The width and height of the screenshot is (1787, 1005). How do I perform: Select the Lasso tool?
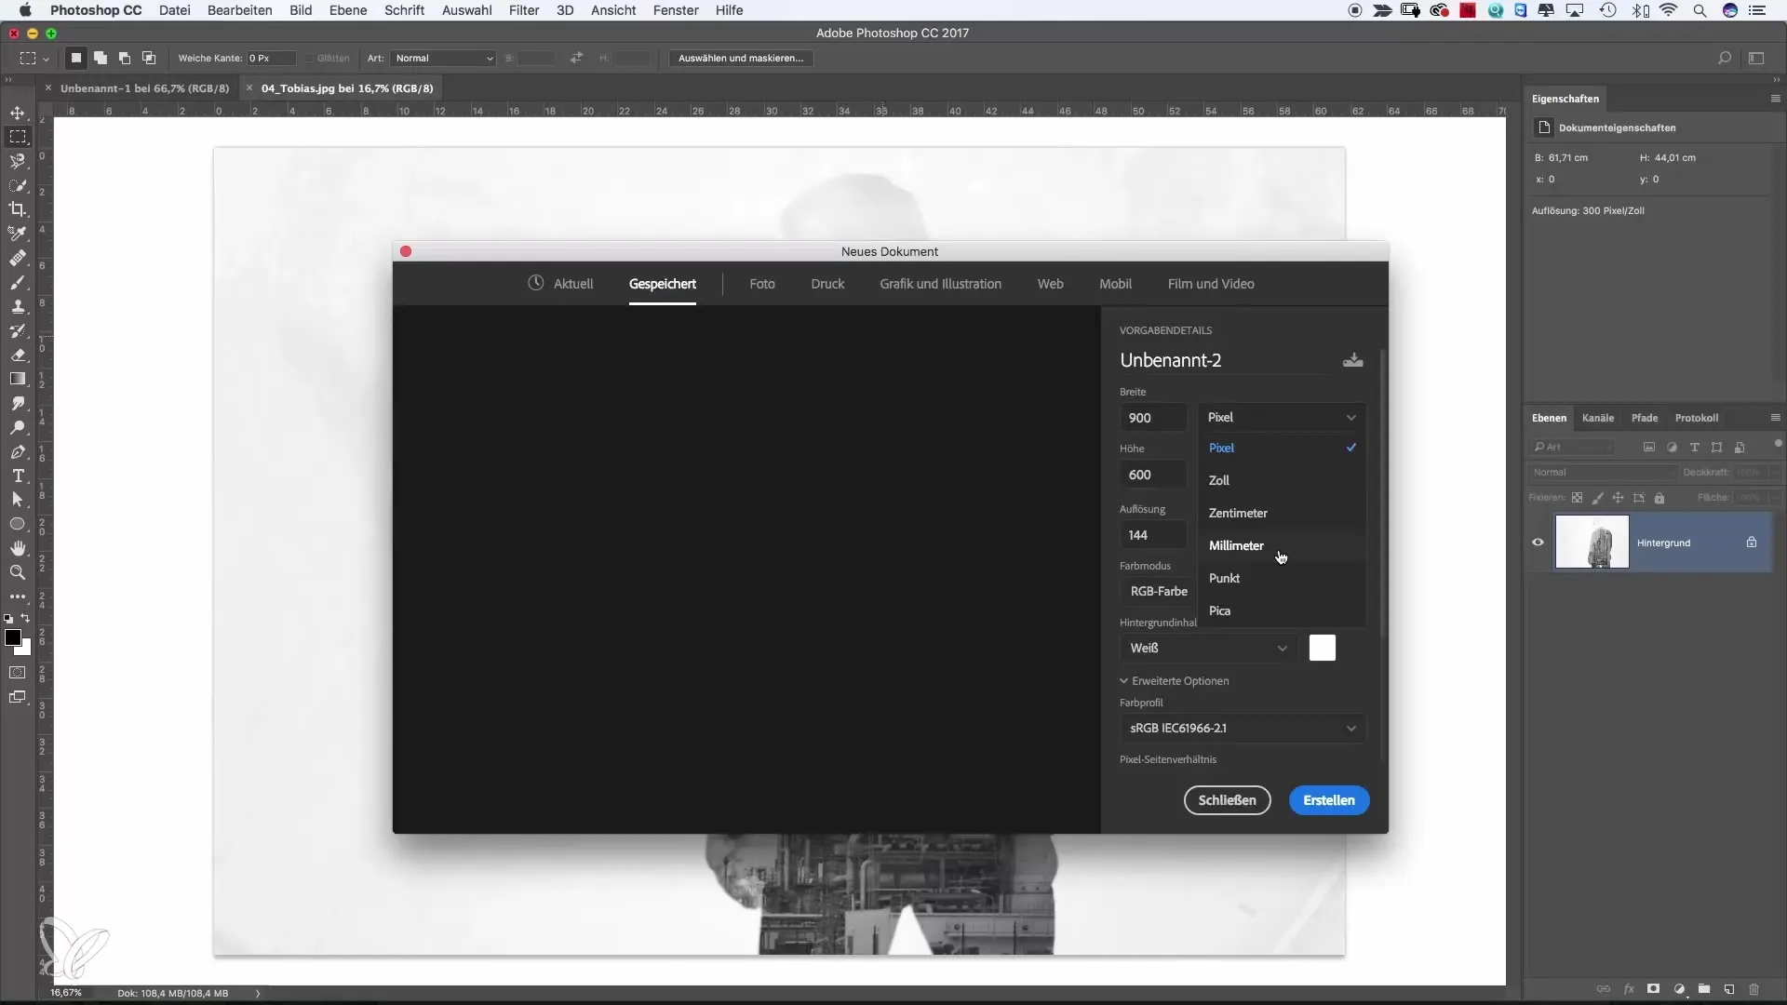coord(18,161)
